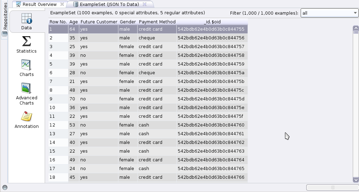Screen dimensions: 359x192
Task: Close the ExampleSet (JSON To Data) tab
Action: pyautogui.click(x=145, y=5)
